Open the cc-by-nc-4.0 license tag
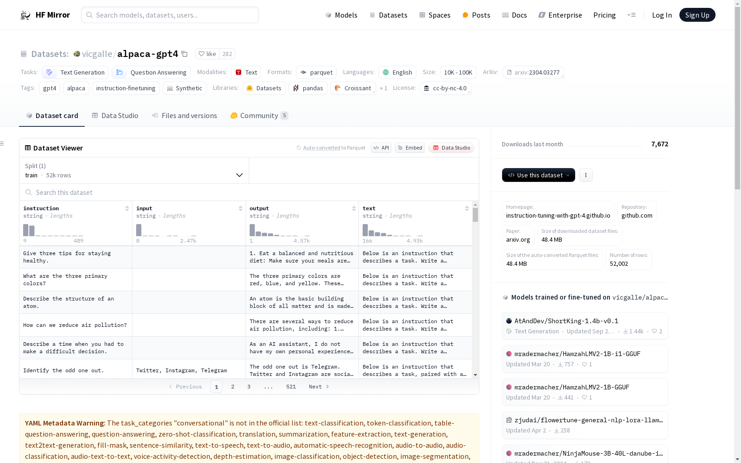 (x=446, y=88)
